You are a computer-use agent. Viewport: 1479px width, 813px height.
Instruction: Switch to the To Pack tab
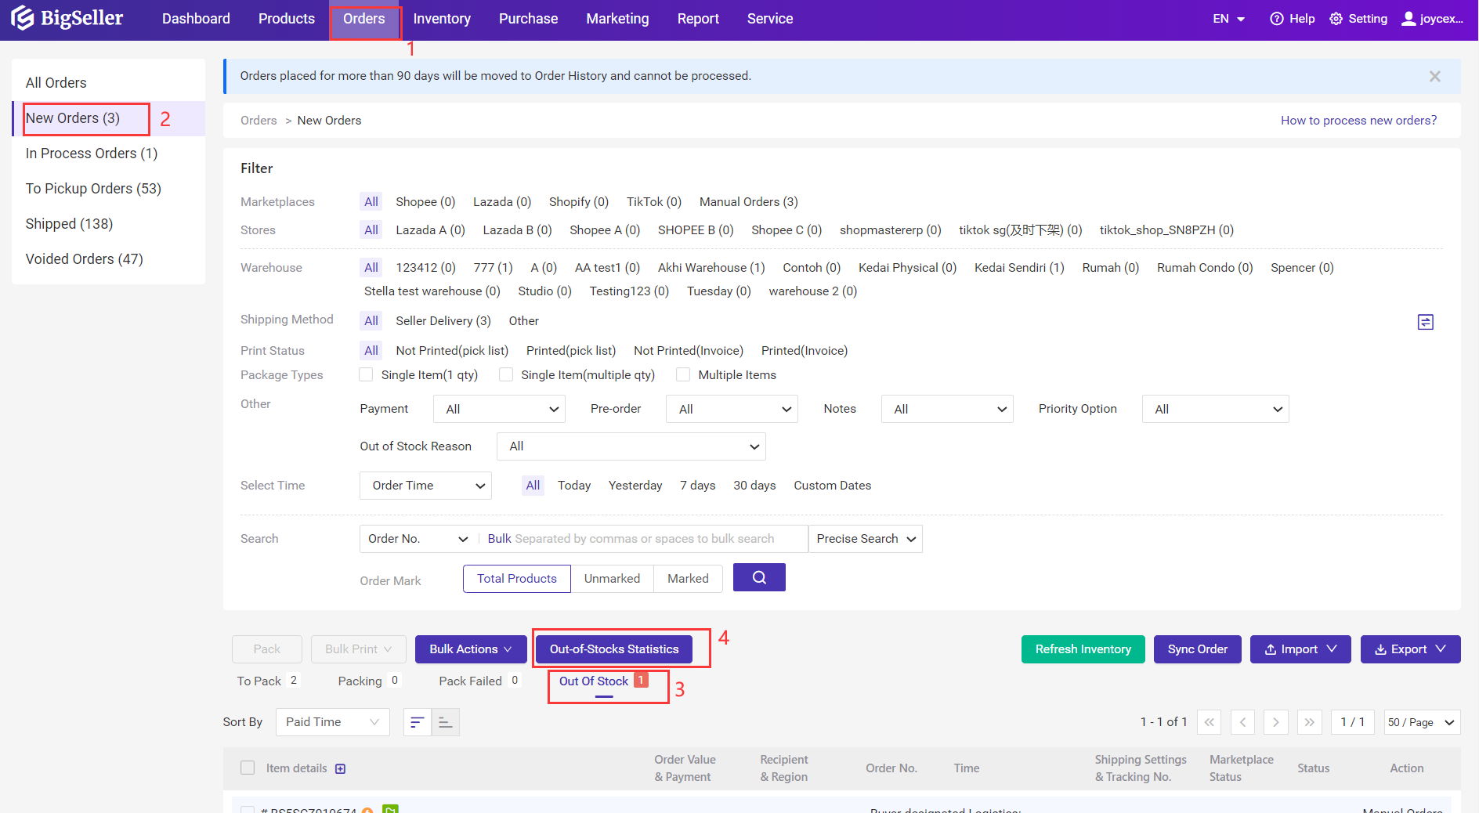click(267, 681)
